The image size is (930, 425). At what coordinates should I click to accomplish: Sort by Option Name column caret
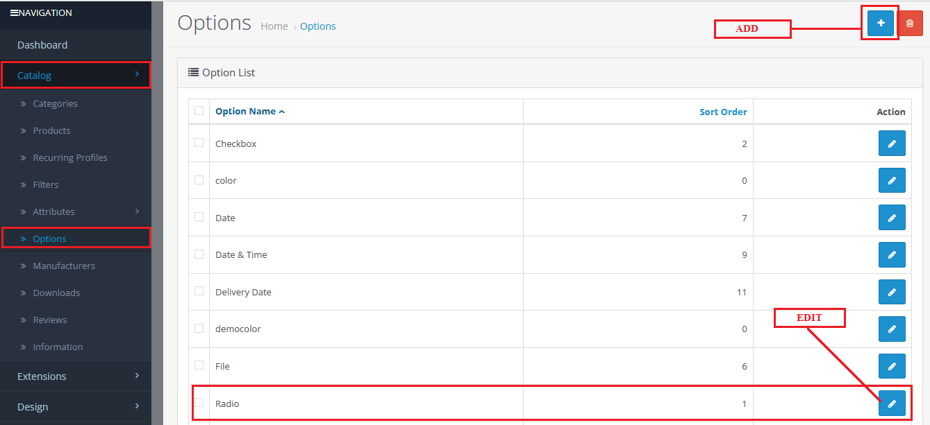click(281, 112)
